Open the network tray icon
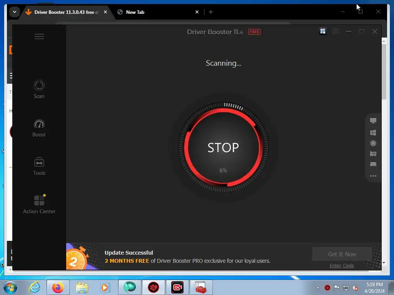394x295 pixels. coord(346,288)
